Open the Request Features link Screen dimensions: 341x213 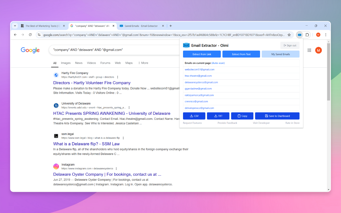(192, 123)
